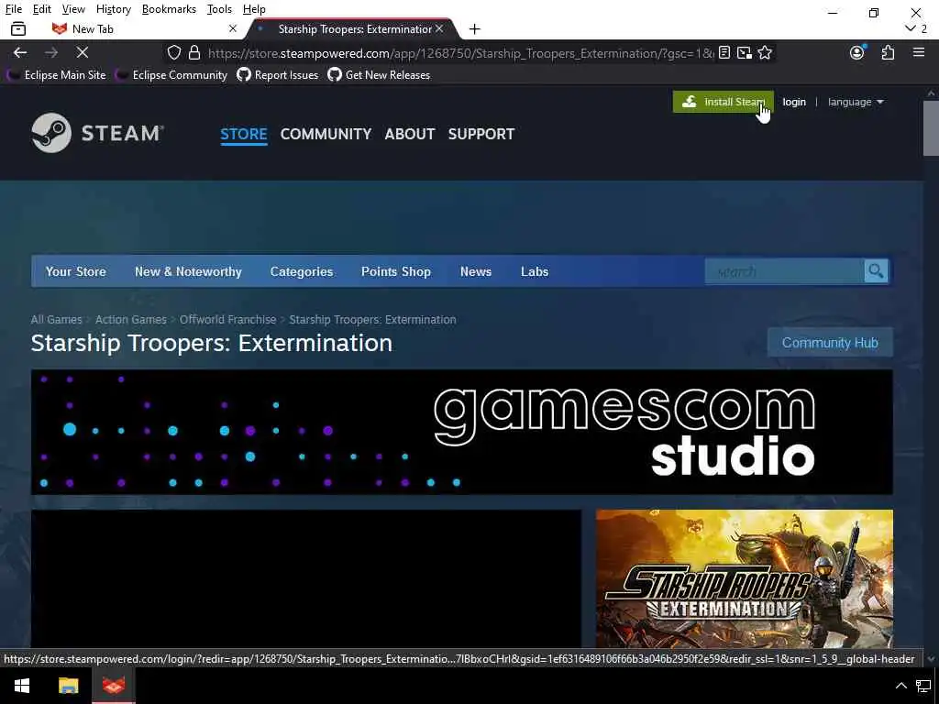Toggle reader view icon in address bar
The image size is (939, 704).
click(x=724, y=52)
